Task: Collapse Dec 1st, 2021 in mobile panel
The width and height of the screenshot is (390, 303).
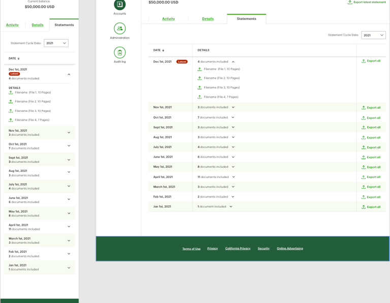Action: point(69,74)
